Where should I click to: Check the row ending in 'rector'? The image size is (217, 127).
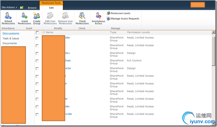point(37,69)
